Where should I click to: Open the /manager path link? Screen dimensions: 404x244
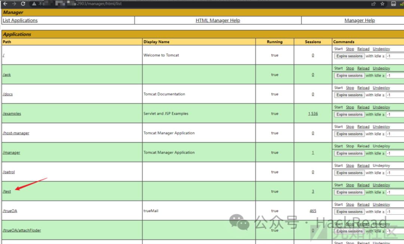[11, 152]
